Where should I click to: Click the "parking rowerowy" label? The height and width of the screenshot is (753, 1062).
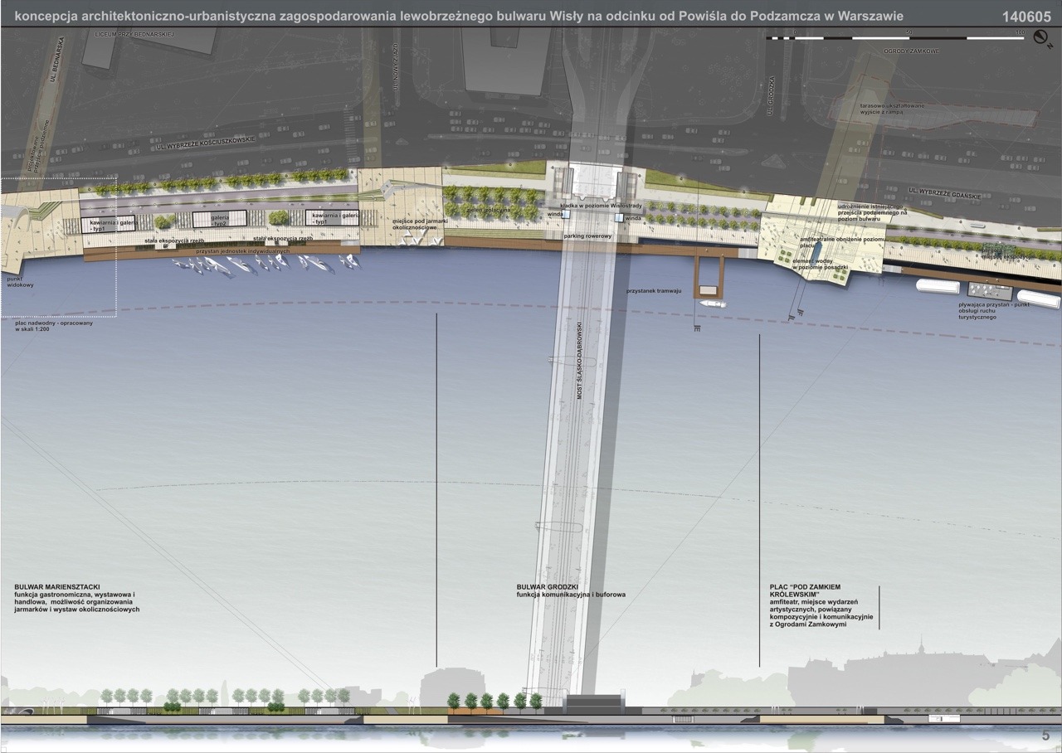[589, 236]
